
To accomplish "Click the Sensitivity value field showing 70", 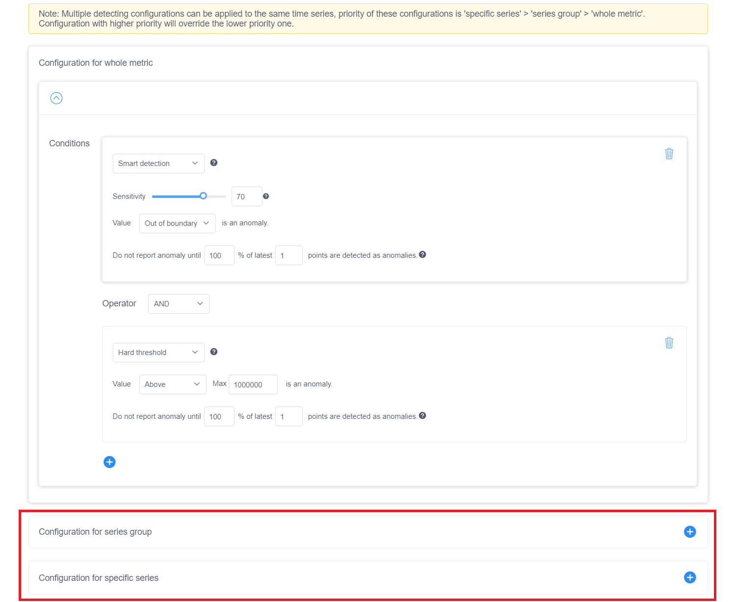I will [247, 196].
